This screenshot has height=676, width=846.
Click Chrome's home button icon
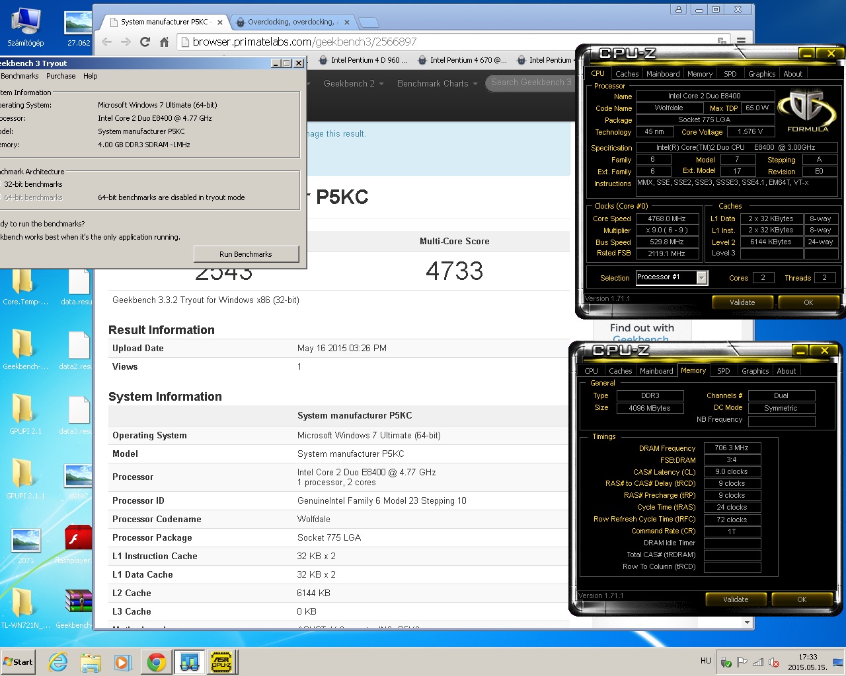click(164, 42)
